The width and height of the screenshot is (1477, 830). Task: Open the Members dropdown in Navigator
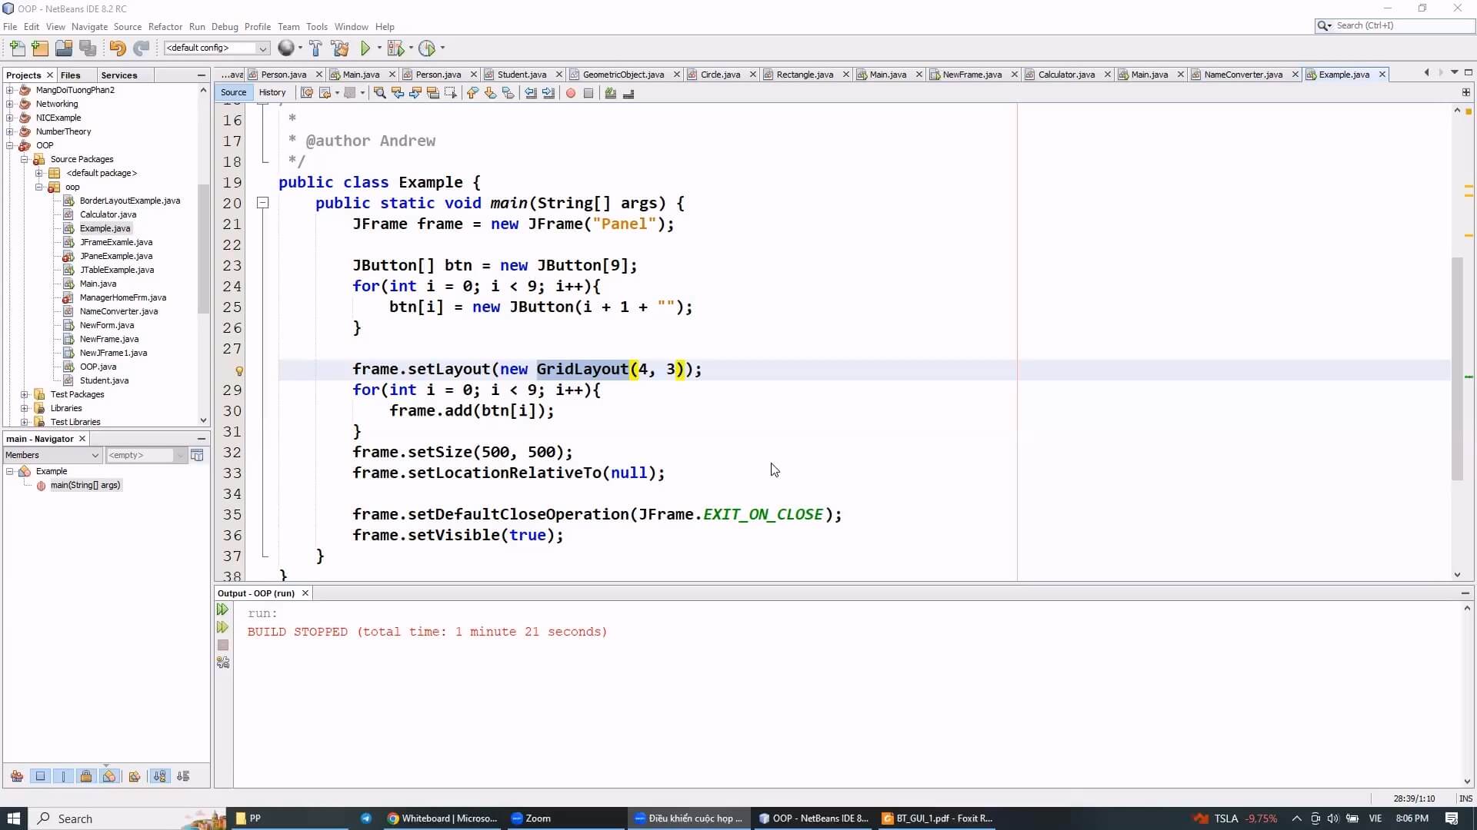52,455
